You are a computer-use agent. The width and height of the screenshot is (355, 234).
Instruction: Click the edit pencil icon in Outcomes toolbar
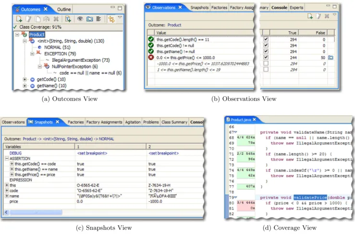(x=28, y=19)
